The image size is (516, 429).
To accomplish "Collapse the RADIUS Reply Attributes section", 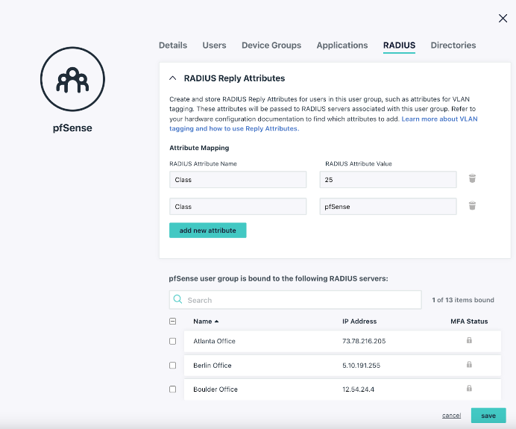I will tap(173, 78).
